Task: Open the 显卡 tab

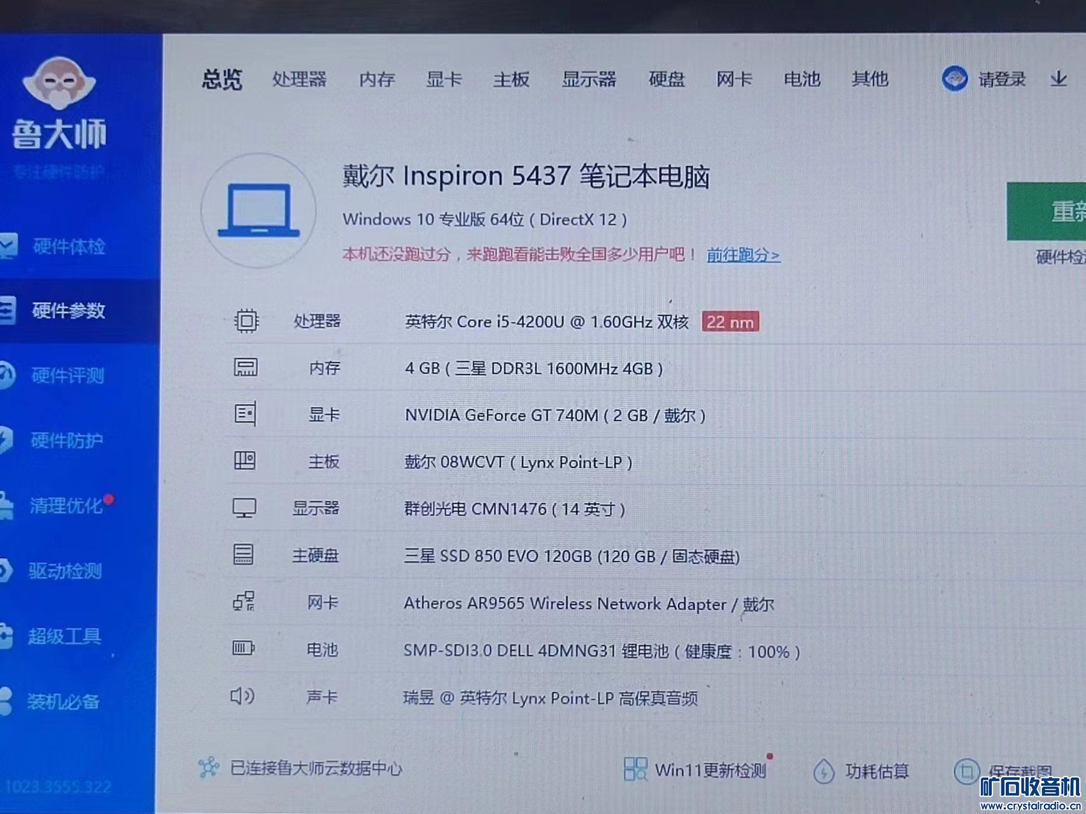Action: (x=444, y=79)
